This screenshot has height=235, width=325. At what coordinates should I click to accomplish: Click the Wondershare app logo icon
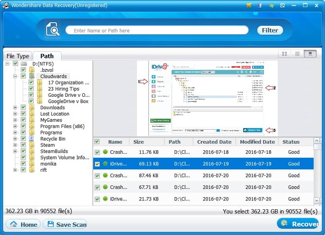click(6, 5)
